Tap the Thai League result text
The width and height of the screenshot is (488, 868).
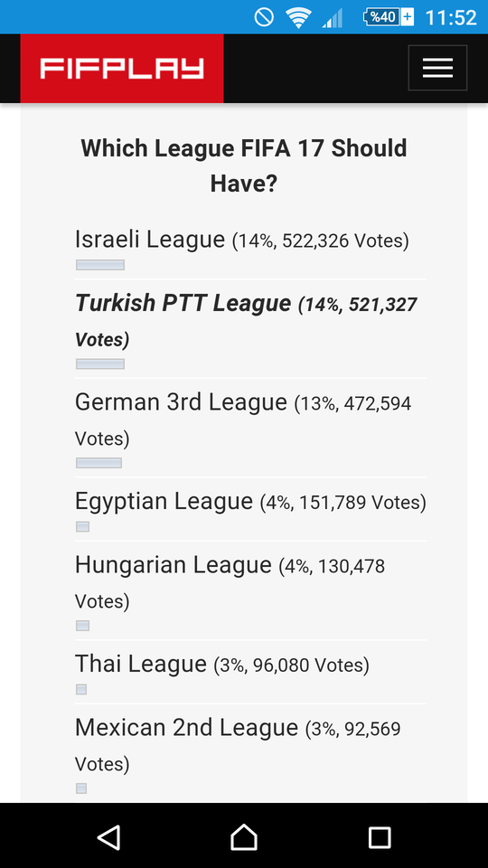(x=222, y=665)
